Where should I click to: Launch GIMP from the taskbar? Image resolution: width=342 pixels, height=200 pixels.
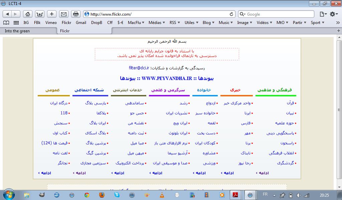(x=42, y=195)
